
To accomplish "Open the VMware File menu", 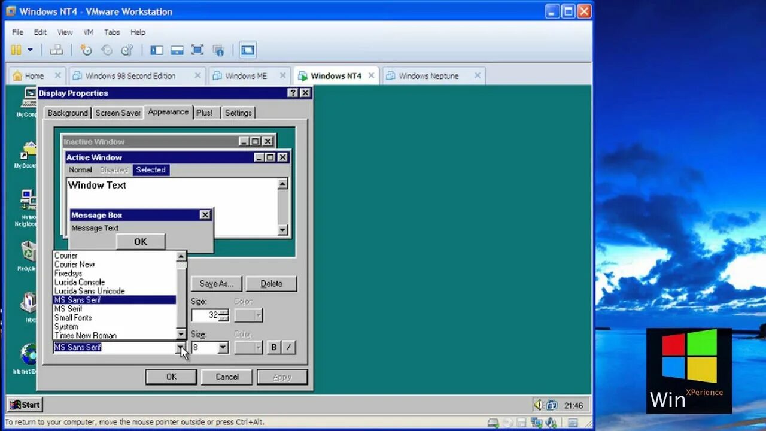I will (x=18, y=32).
